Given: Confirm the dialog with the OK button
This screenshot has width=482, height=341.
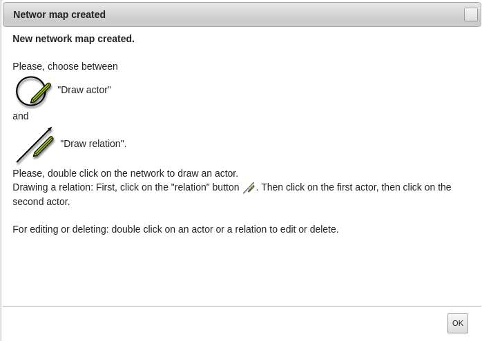Looking at the screenshot, I should pyautogui.click(x=457, y=323).
